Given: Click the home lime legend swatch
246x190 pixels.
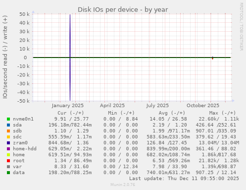Looking at the screenshot, I should [x=8, y=155].
